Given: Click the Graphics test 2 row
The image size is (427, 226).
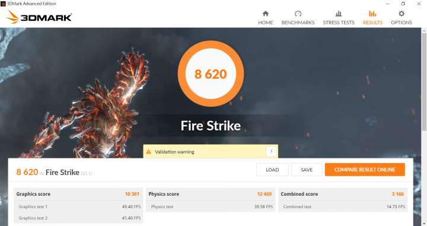Looking at the screenshot, I should [78, 218].
